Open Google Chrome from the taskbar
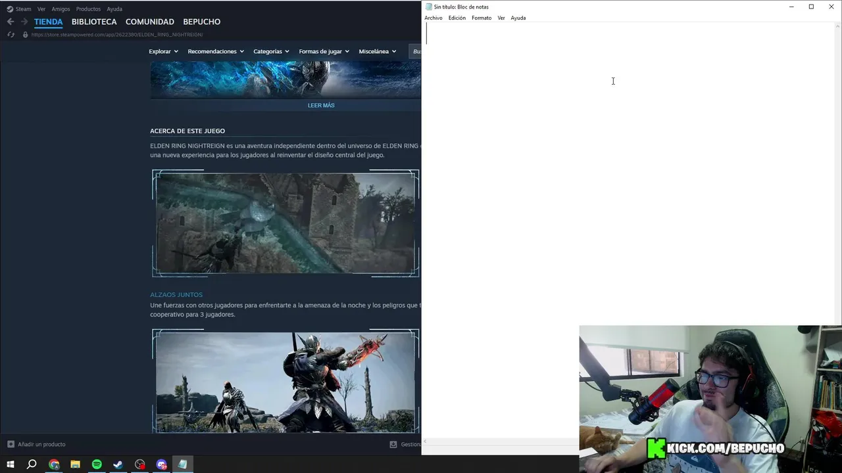 point(54,464)
